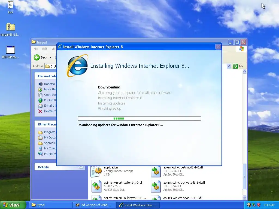Select the Move this task link
Image resolution: width=279 pixels, height=209 pixels.
[x=50, y=89]
